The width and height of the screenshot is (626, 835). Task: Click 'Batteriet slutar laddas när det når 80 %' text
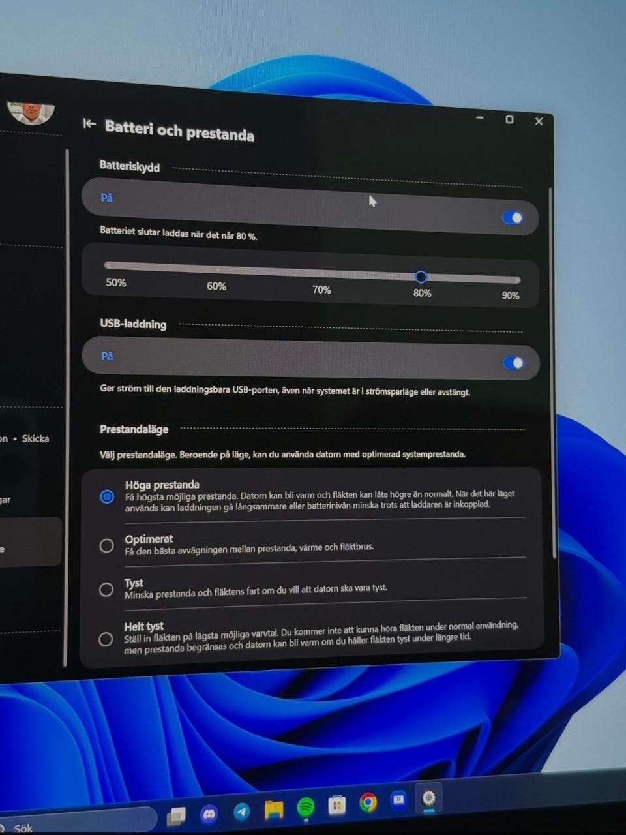pos(179,233)
